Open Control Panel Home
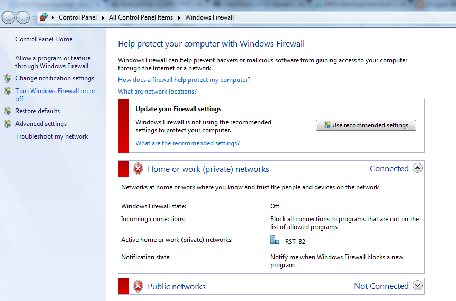This screenshot has height=301, width=456. click(44, 39)
